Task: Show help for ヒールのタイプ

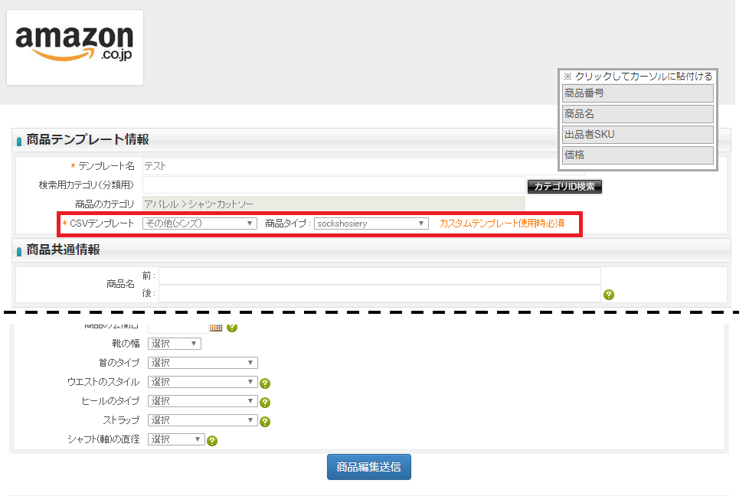Action: (265, 403)
